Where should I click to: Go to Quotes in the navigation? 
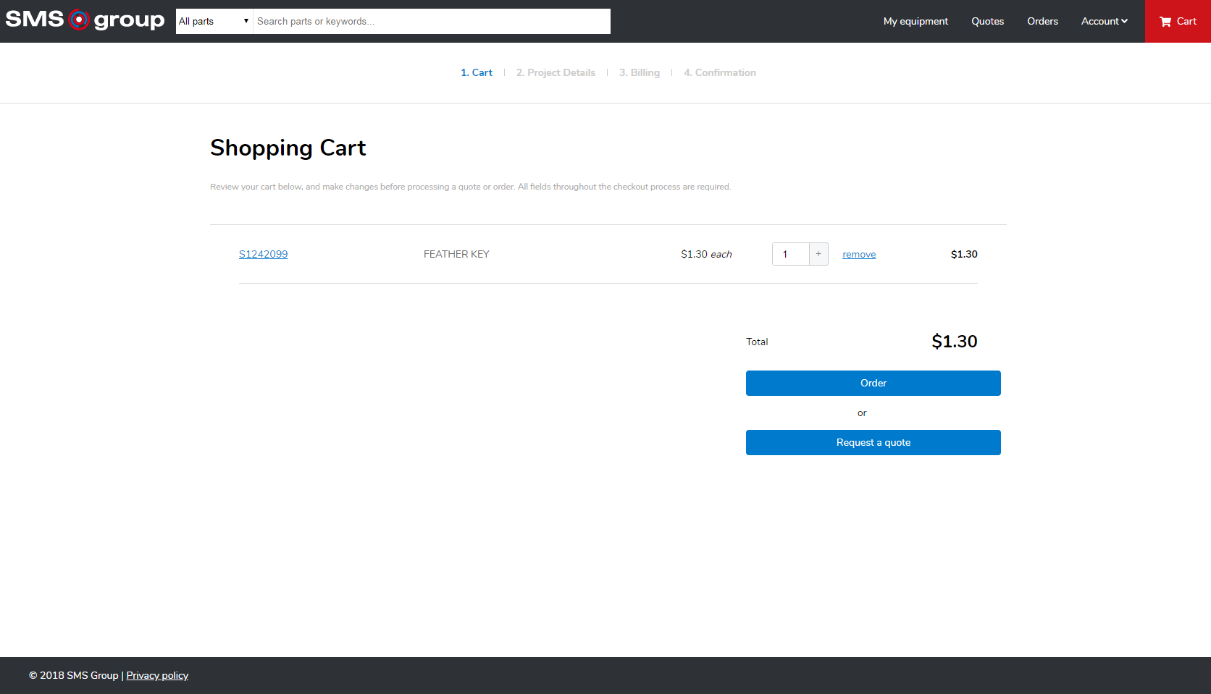click(987, 21)
